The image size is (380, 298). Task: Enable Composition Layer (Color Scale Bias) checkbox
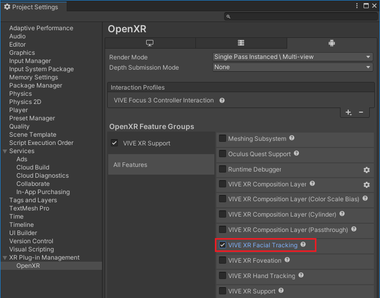(x=223, y=199)
